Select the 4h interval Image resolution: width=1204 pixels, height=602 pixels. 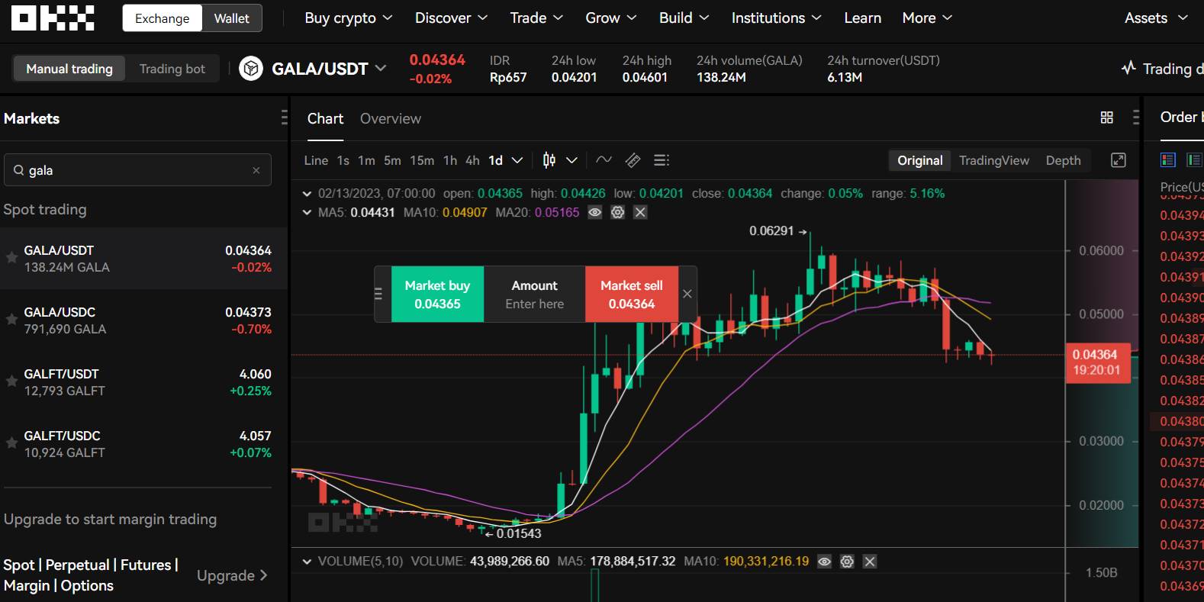472,160
